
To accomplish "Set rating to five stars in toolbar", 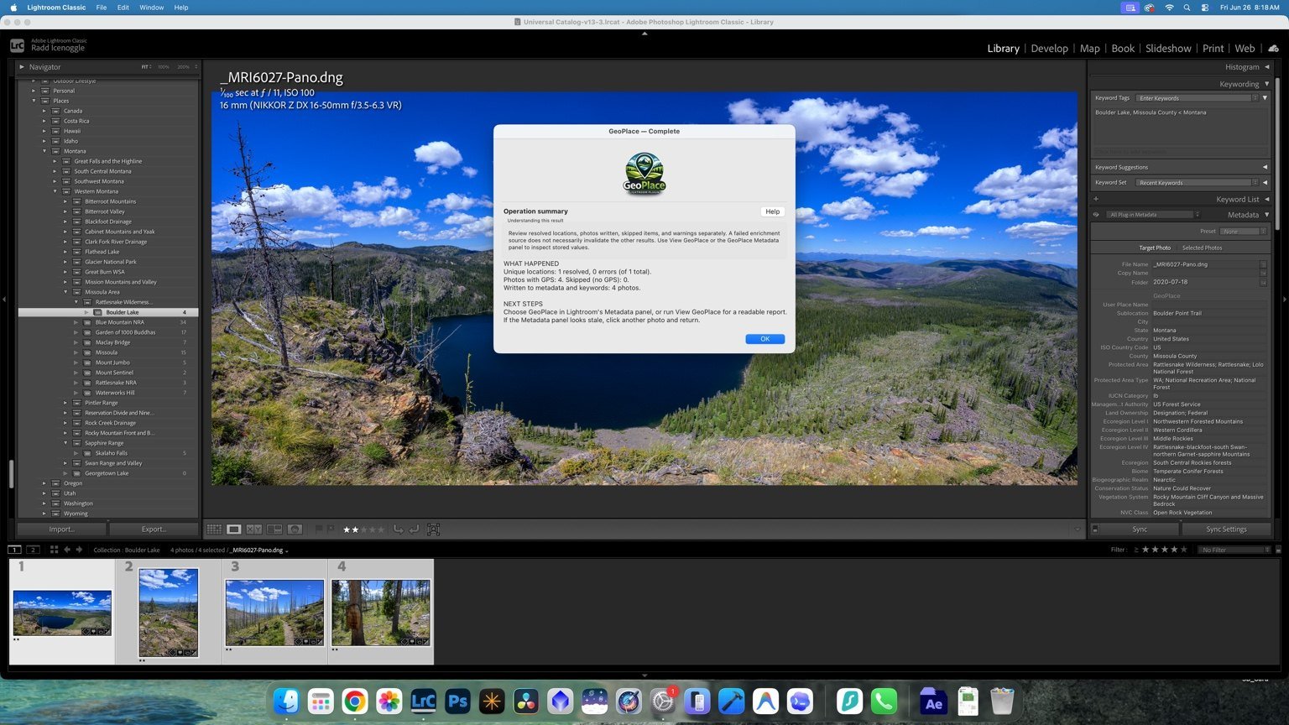I will (x=381, y=529).
